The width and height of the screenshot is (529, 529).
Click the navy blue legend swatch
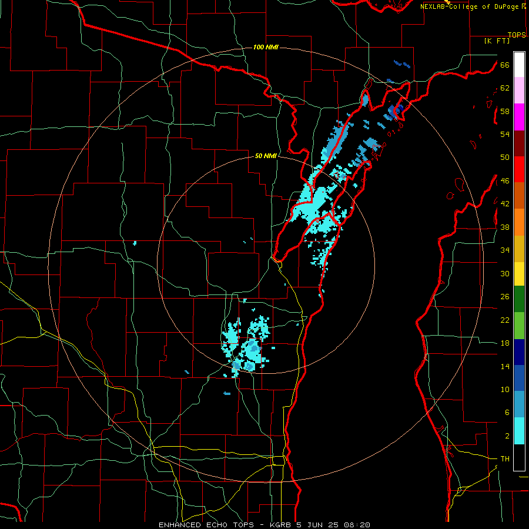click(x=519, y=352)
